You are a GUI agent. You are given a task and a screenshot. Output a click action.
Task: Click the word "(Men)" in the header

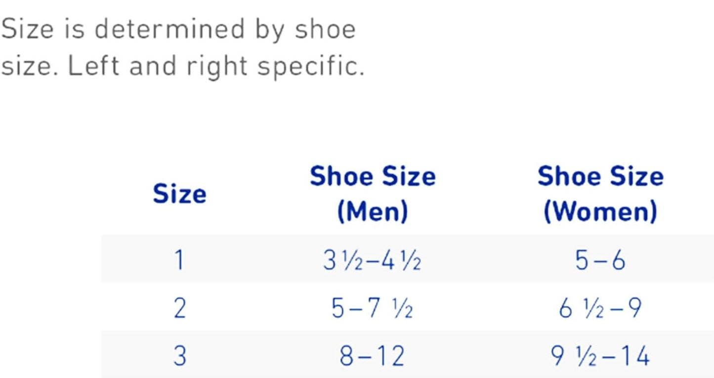(x=373, y=212)
